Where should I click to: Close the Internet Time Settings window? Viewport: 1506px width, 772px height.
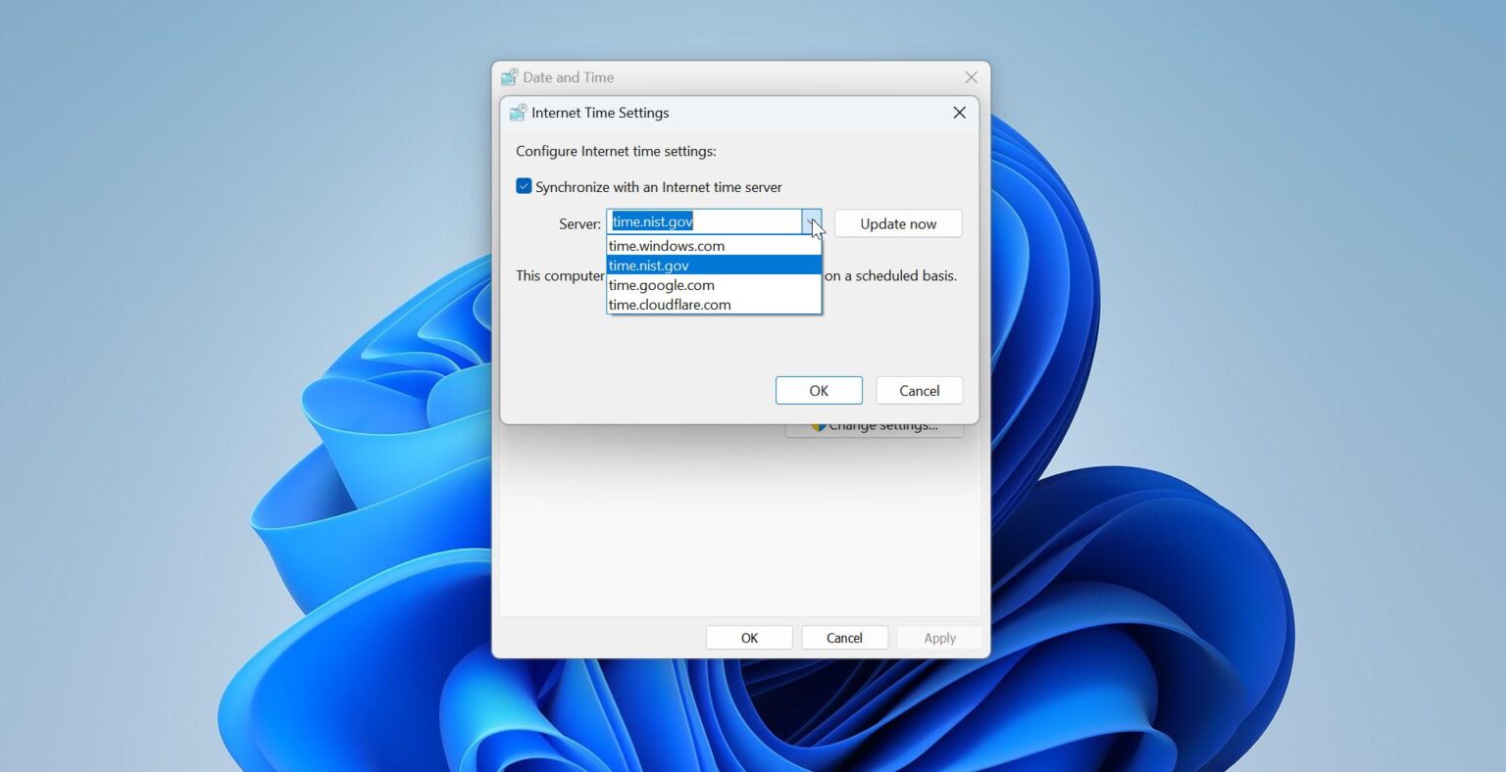pyautogui.click(x=958, y=112)
